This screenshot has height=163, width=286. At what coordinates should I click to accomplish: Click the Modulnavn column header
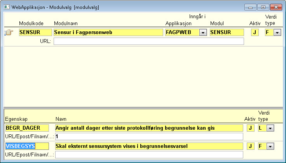coord(66,24)
